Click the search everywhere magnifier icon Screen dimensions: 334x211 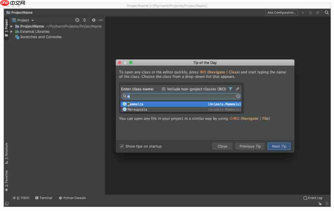(x=327, y=12)
